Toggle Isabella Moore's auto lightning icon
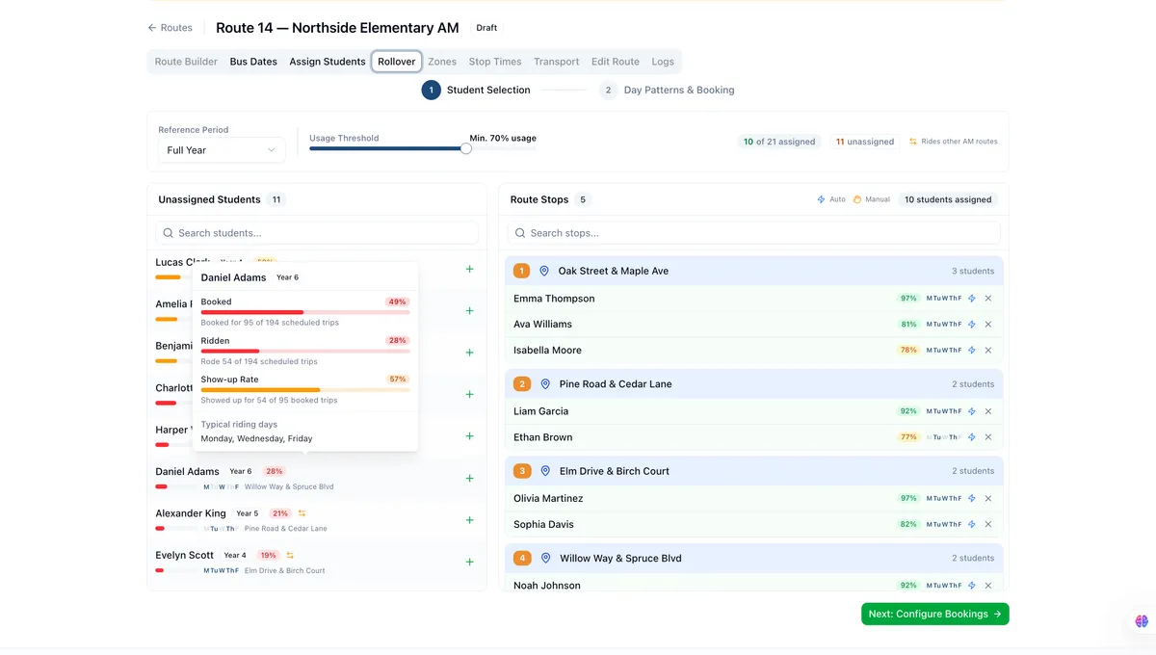The height and width of the screenshot is (655, 1156). (972, 351)
